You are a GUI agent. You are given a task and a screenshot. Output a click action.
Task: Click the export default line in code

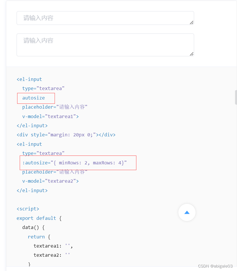click(x=39, y=218)
